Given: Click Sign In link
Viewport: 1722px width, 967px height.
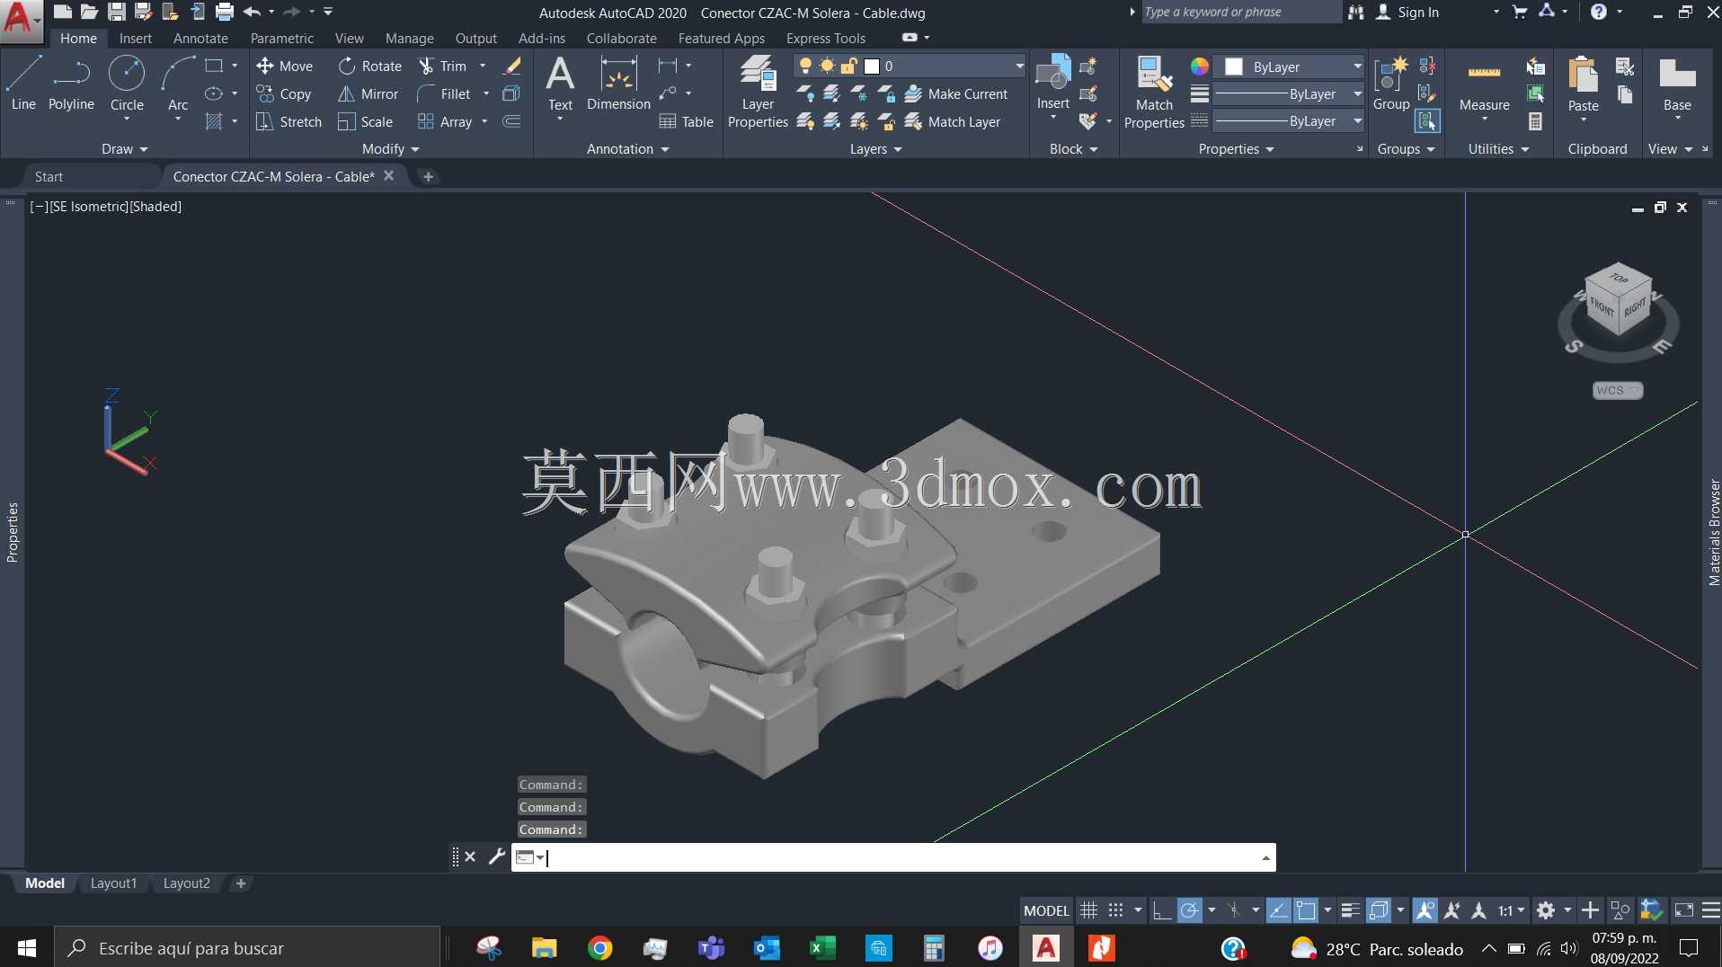Looking at the screenshot, I should [1417, 12].
